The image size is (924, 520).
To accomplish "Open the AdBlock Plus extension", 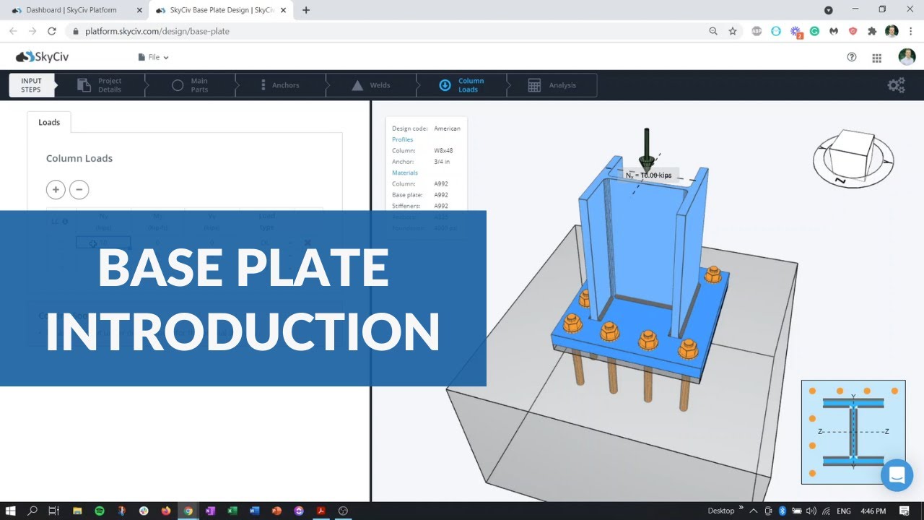I will (x=757, y=31).
